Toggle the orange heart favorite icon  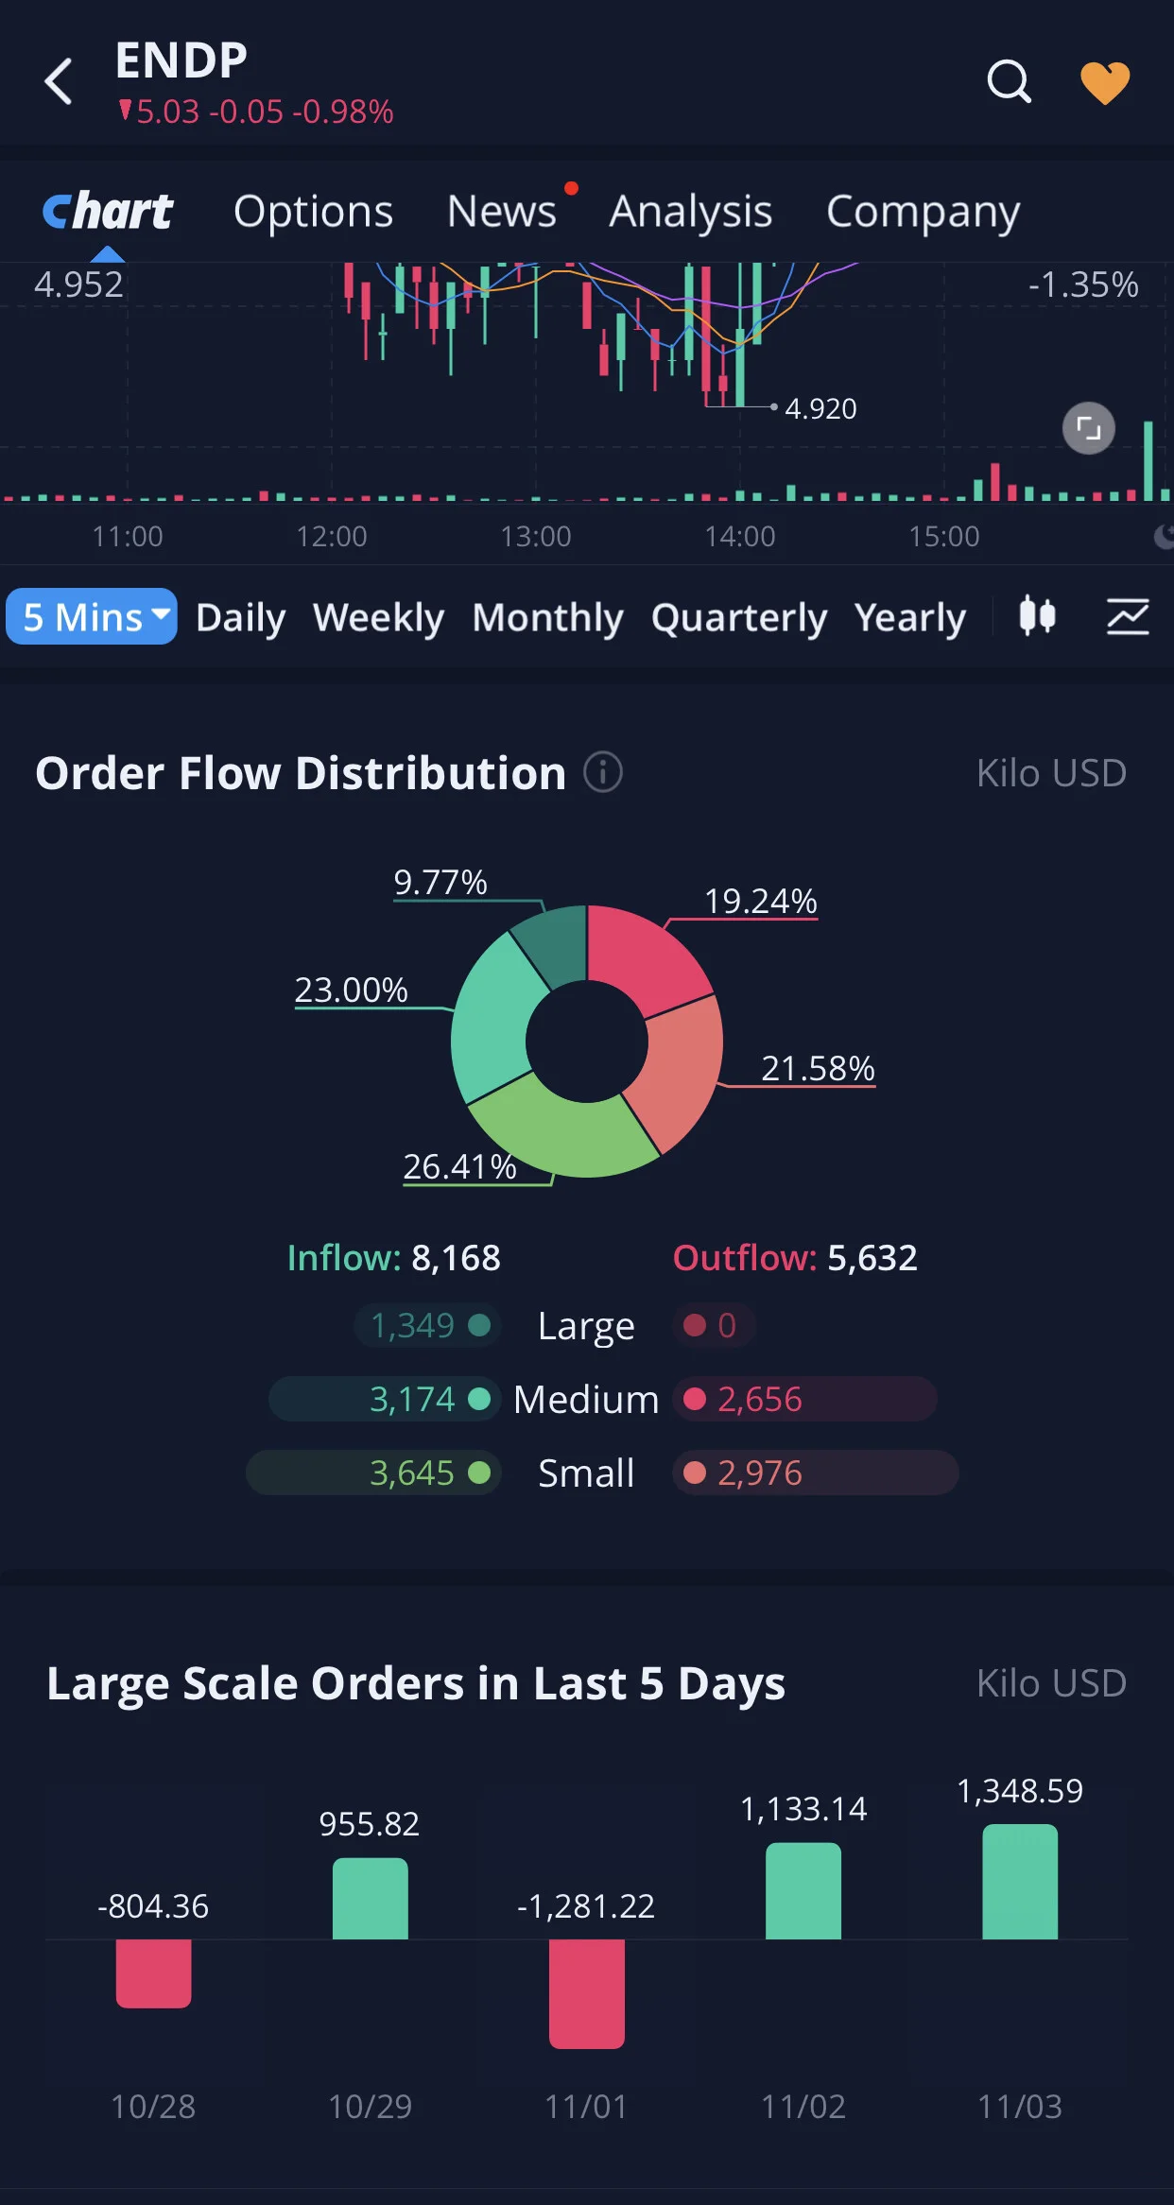(x=1105, y=82)
